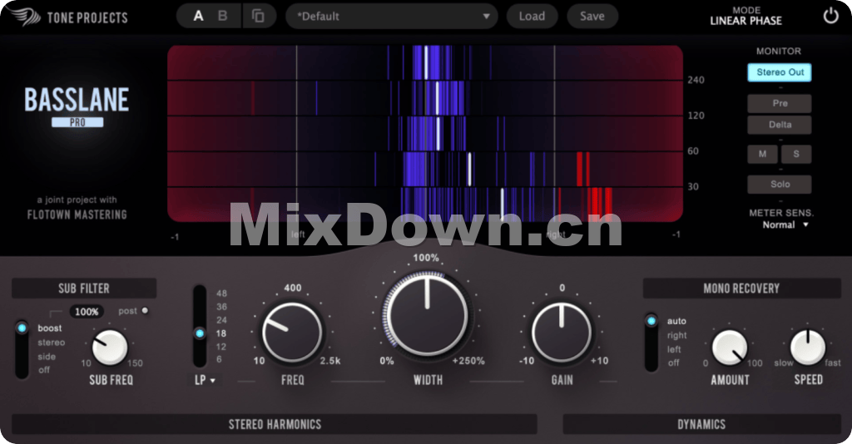The image size is (852, 444).
Task: Change the LINEAR PHASE mode
Action: [x=746, y=21]
